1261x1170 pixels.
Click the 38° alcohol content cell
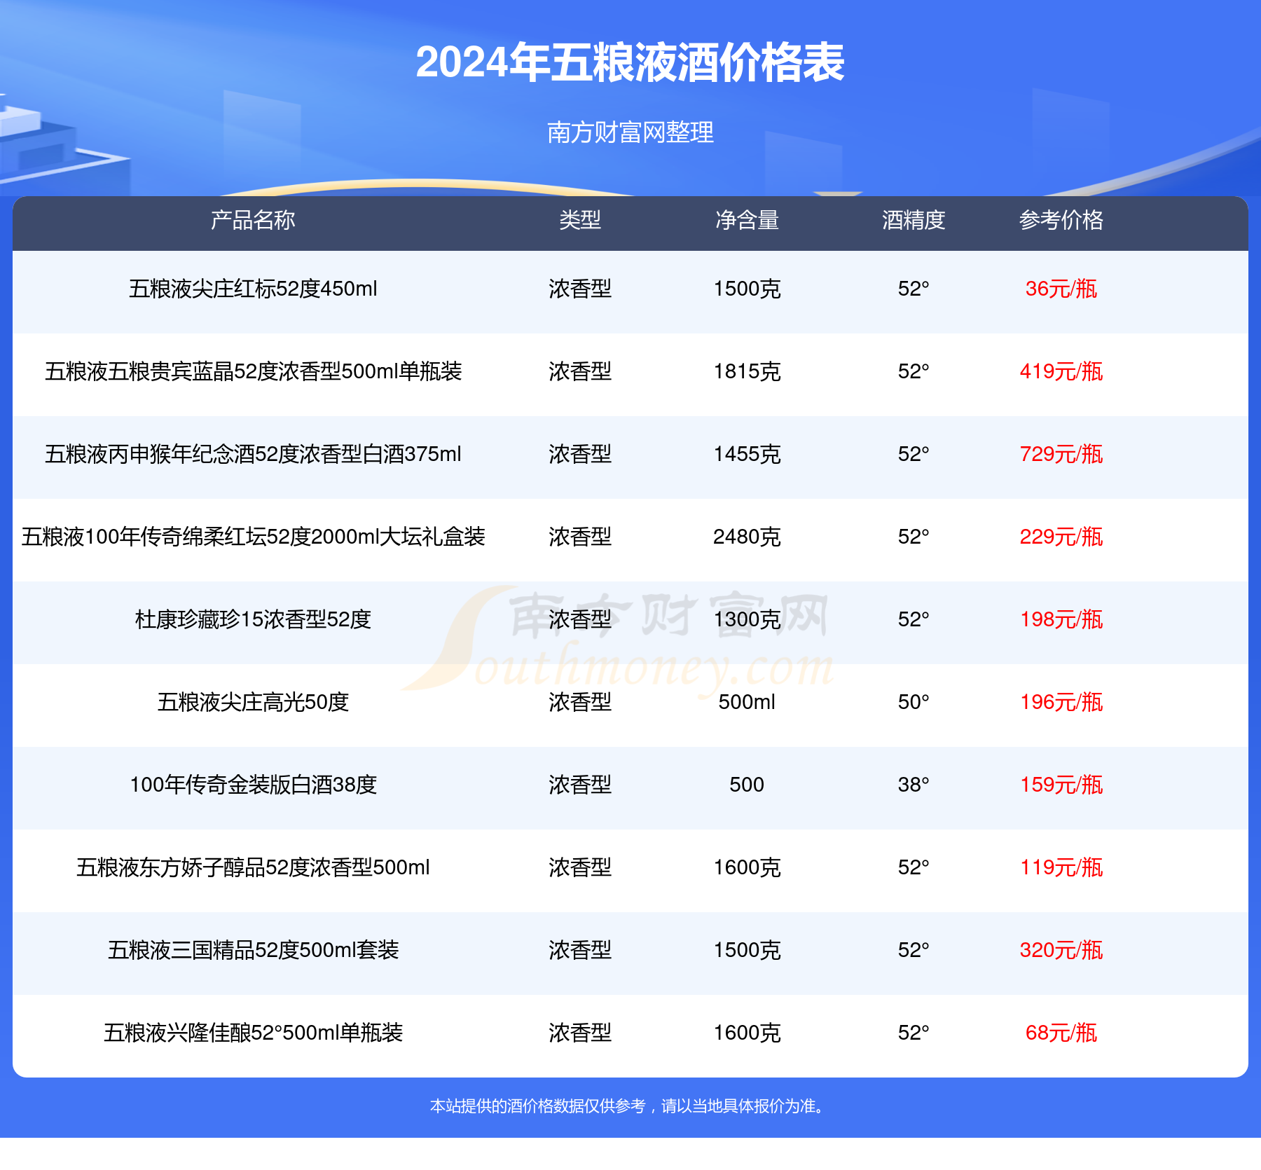pos(914,785)
